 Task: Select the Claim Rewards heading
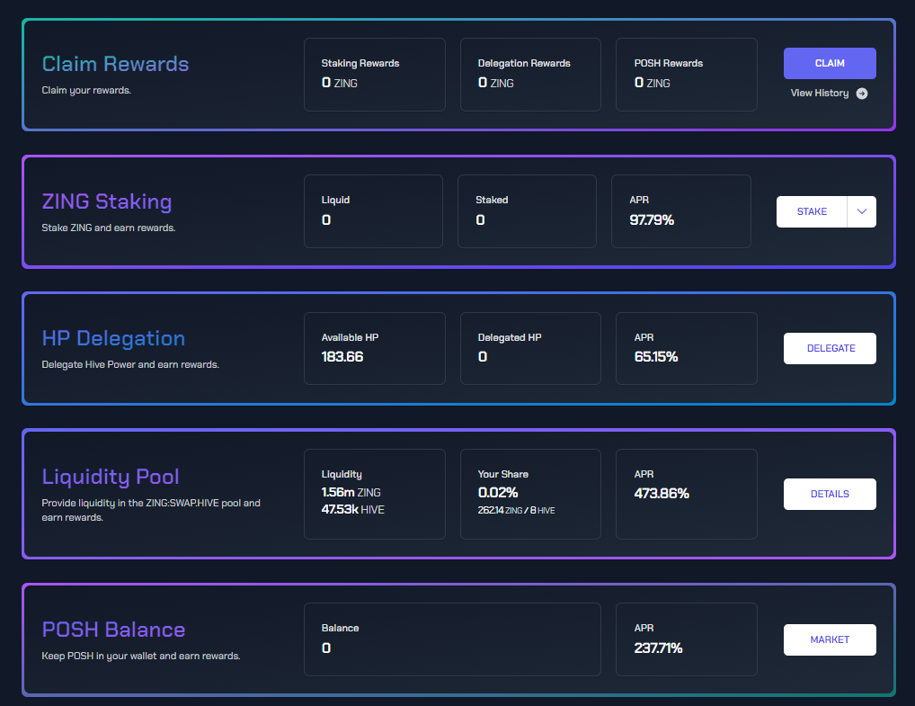coord(116,64)
